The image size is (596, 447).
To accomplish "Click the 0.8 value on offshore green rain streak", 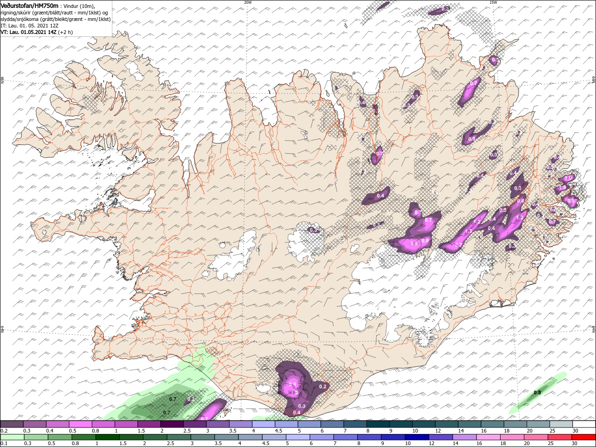I will pos(537,393).
